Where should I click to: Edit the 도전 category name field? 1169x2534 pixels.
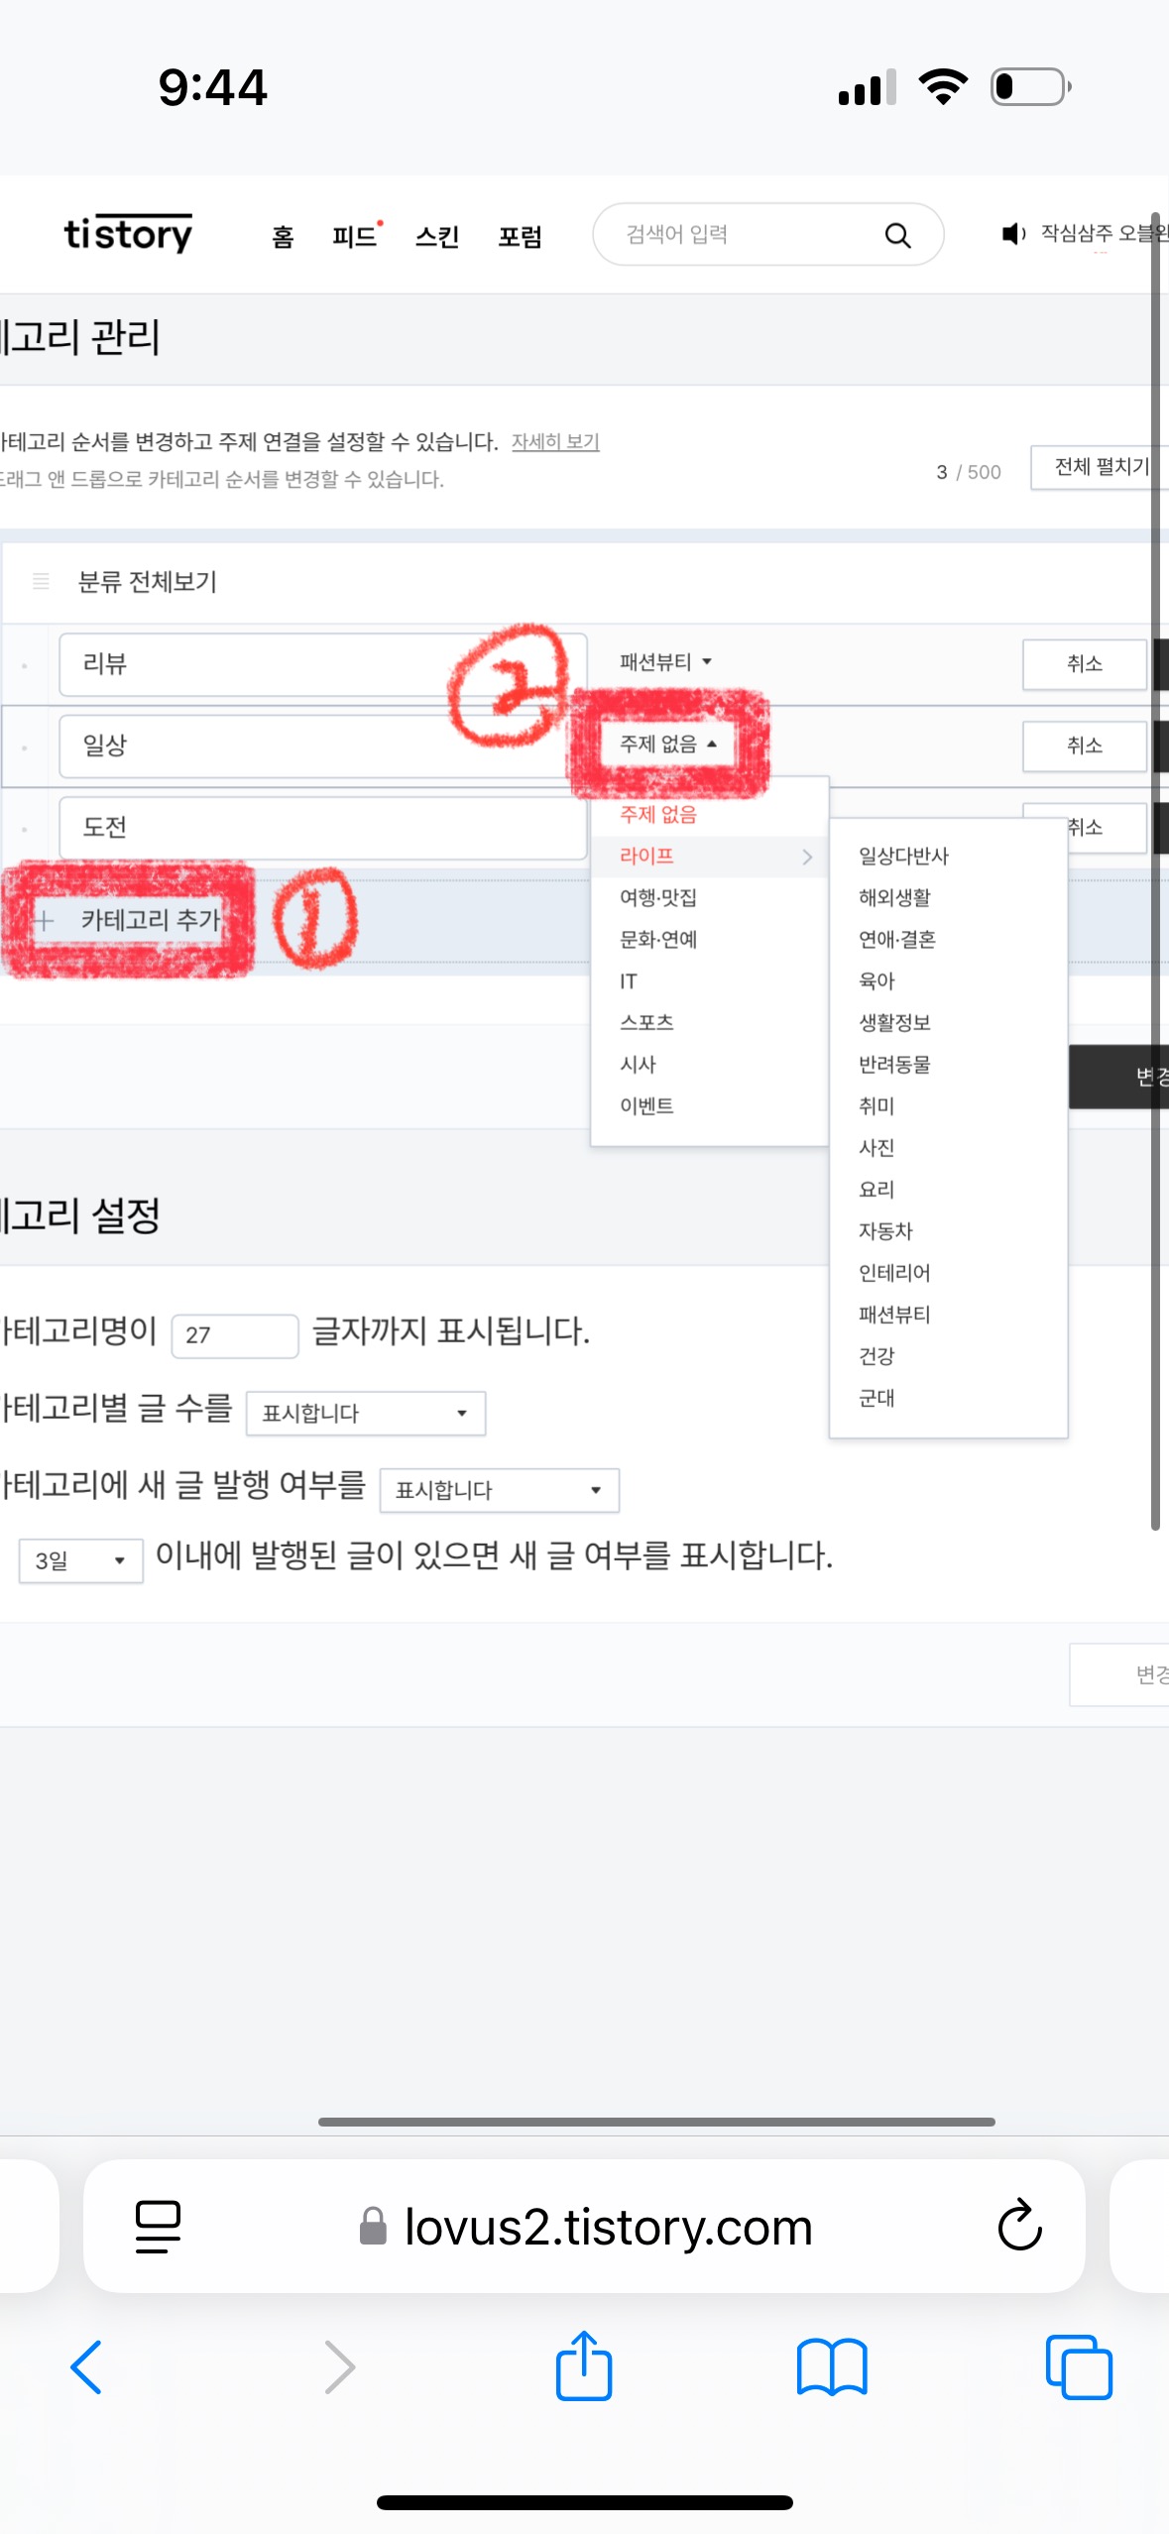tap(323, 828)
